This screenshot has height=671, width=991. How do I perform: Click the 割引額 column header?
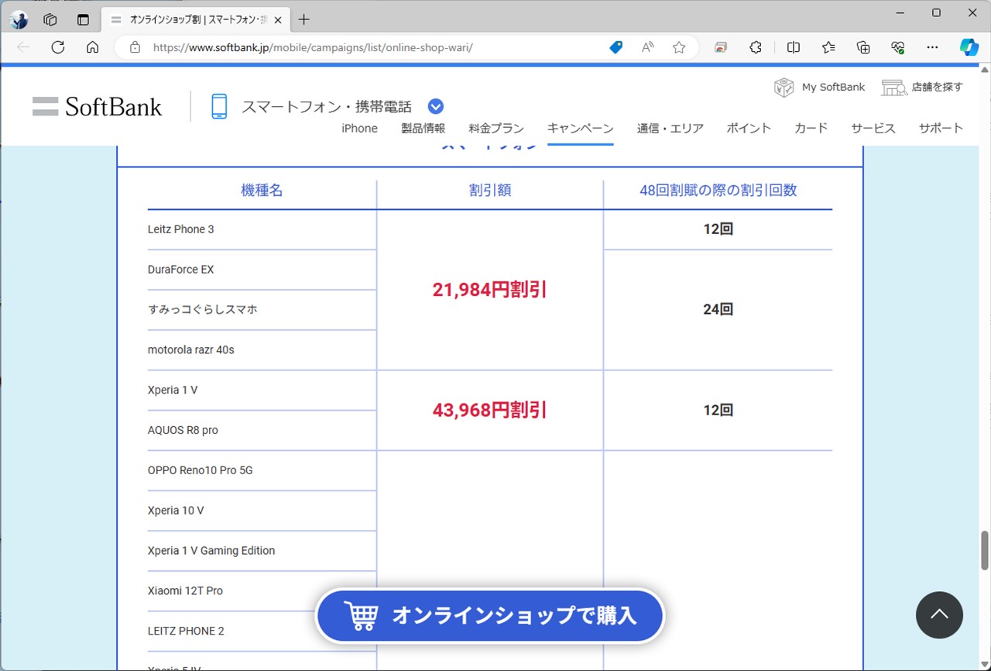coord(490,191)
